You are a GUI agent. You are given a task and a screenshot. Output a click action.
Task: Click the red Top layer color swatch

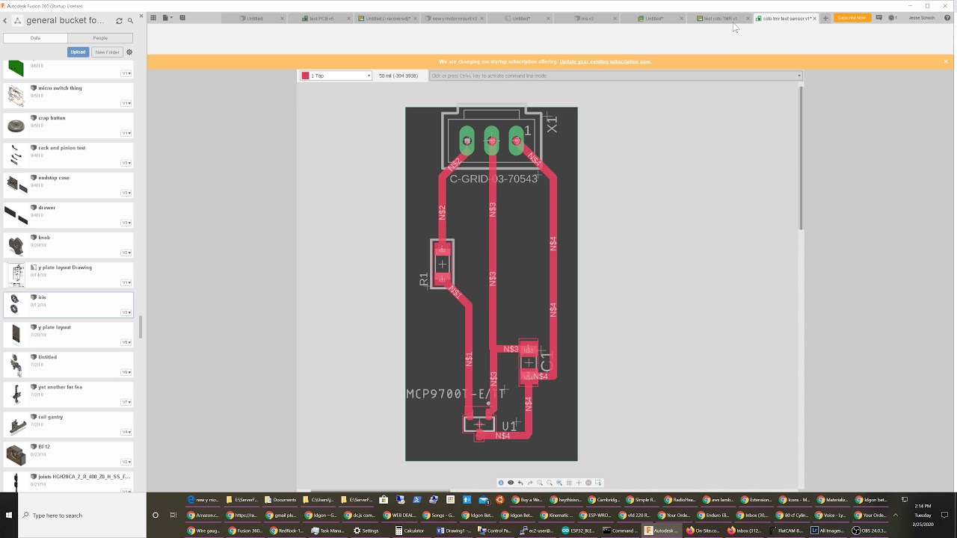coord(305,75)
